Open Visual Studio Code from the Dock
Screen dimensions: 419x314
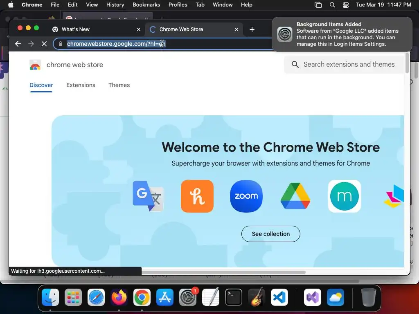pos(279,297)
